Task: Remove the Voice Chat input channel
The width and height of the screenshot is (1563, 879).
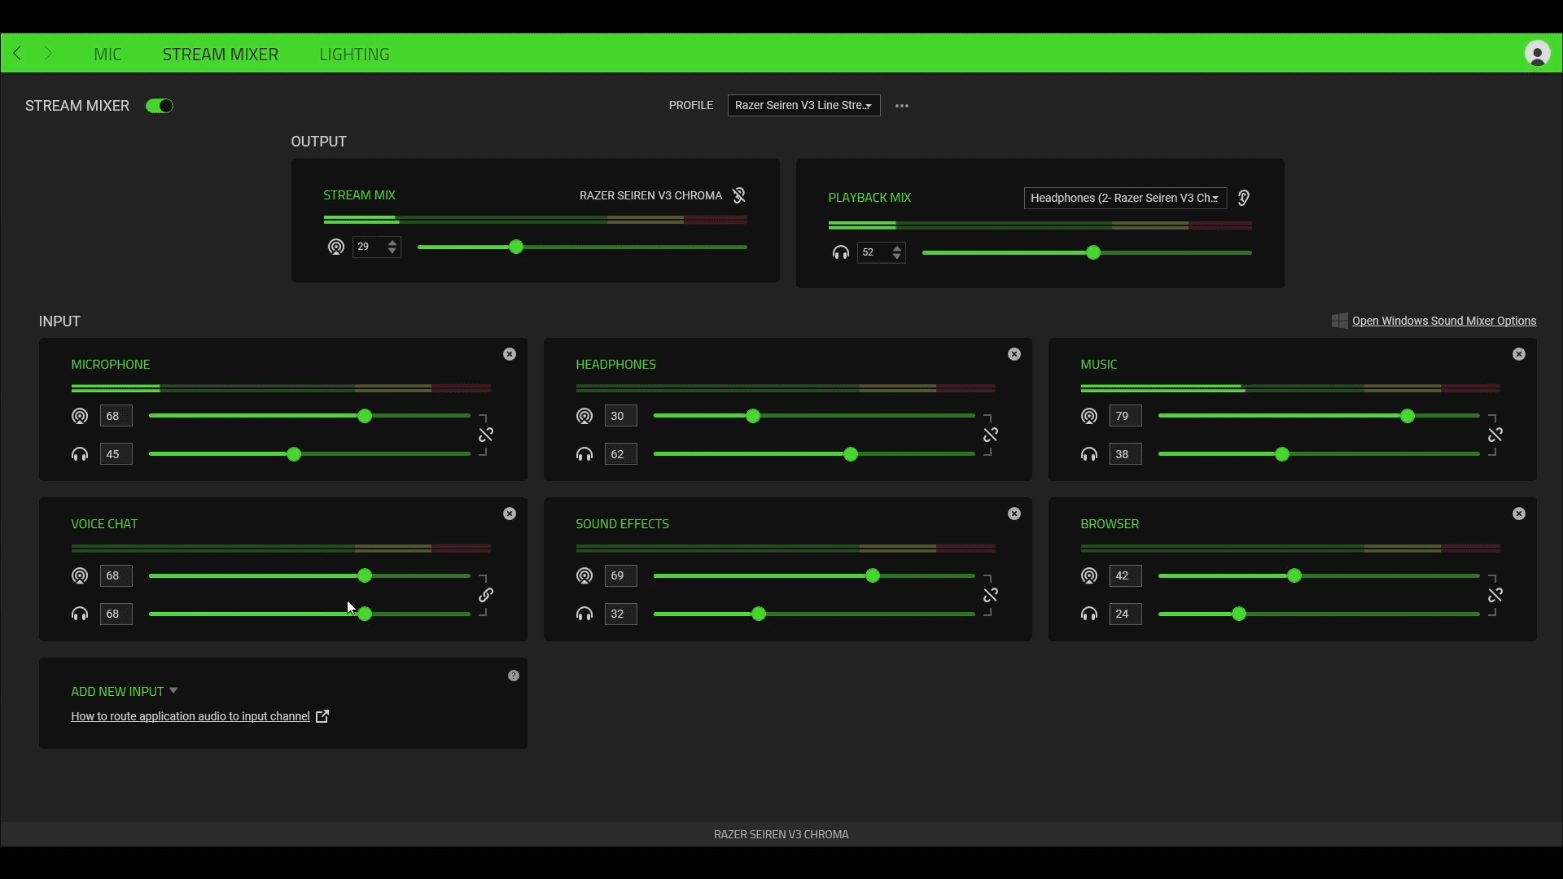Action: click(x=510, y=514)
